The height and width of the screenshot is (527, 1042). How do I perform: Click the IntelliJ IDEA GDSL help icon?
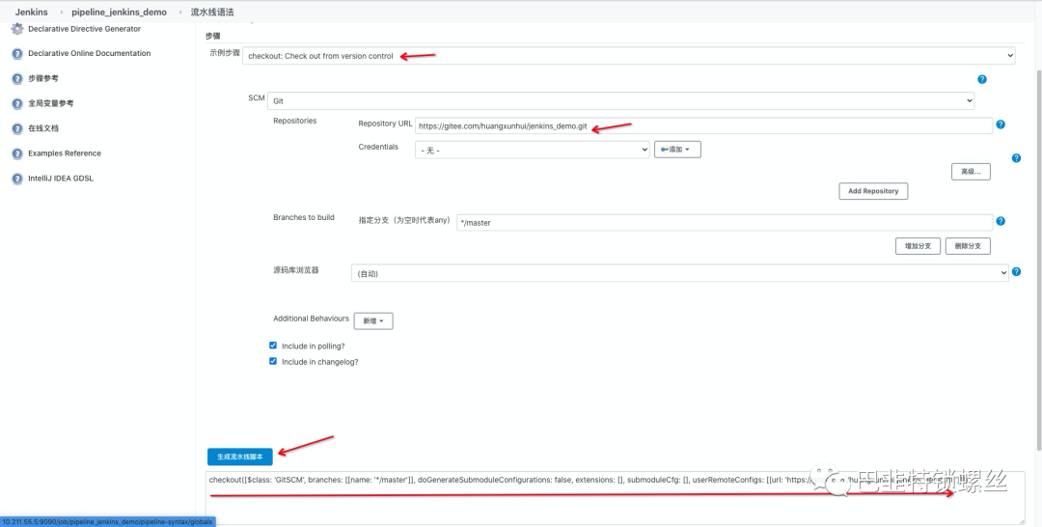(x=16, y=179)
